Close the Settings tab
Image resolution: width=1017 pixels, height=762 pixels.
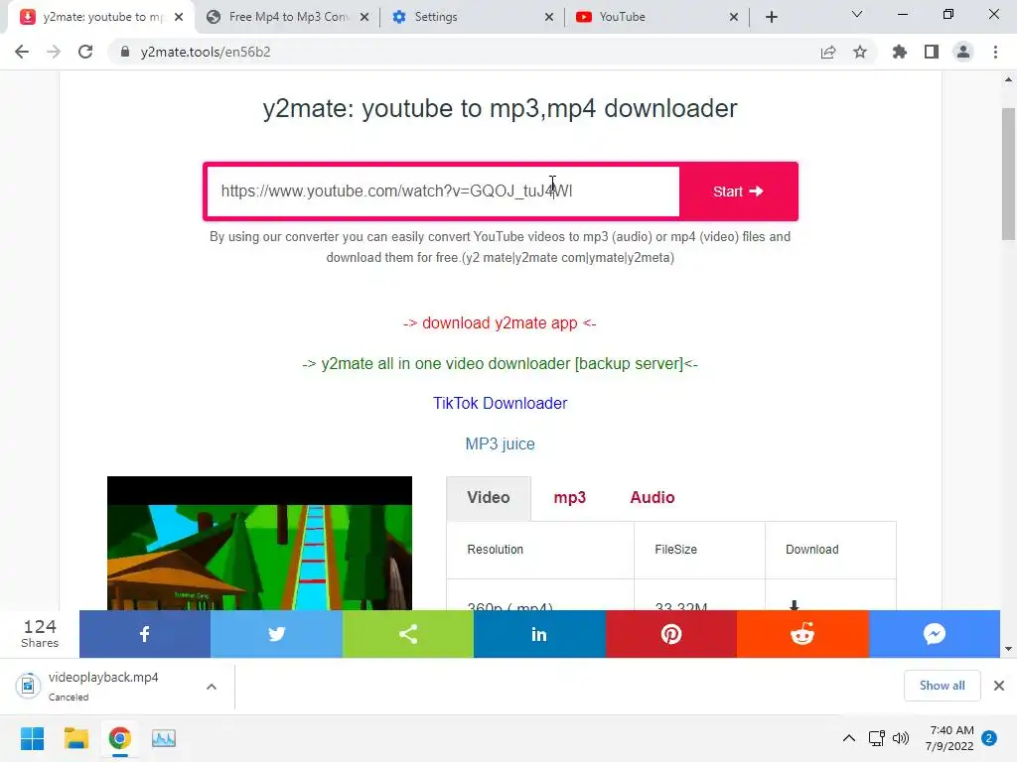point(549,17)
